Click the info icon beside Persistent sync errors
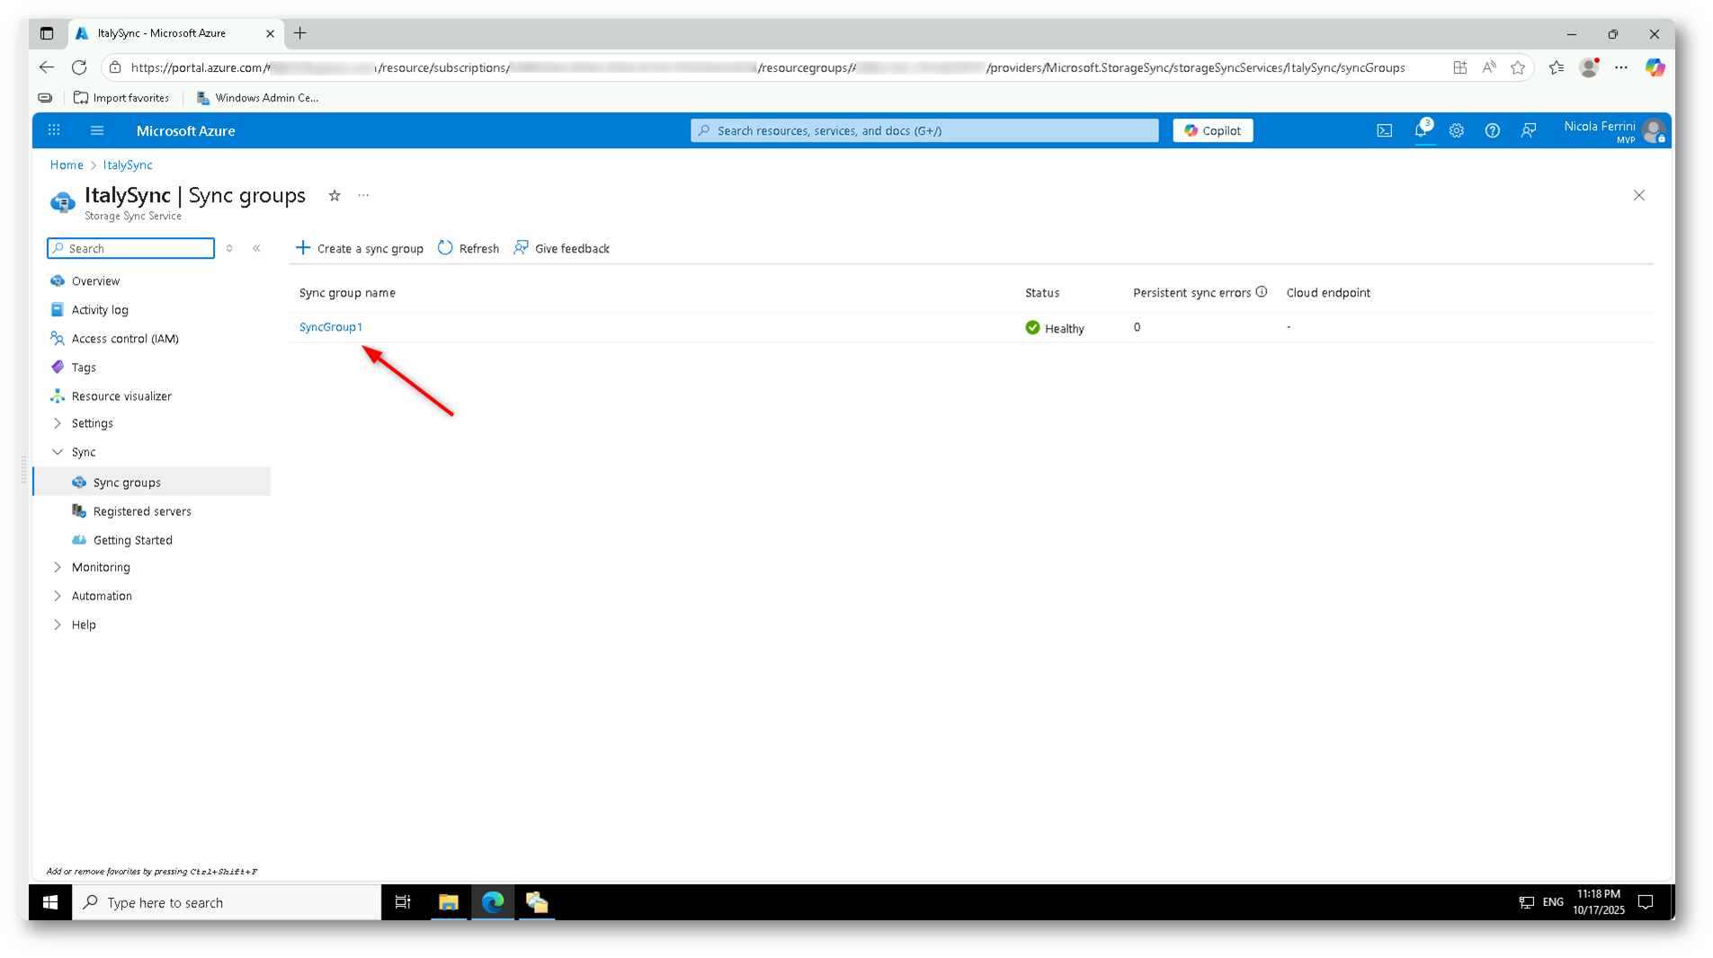 (x=1262, y=292)
